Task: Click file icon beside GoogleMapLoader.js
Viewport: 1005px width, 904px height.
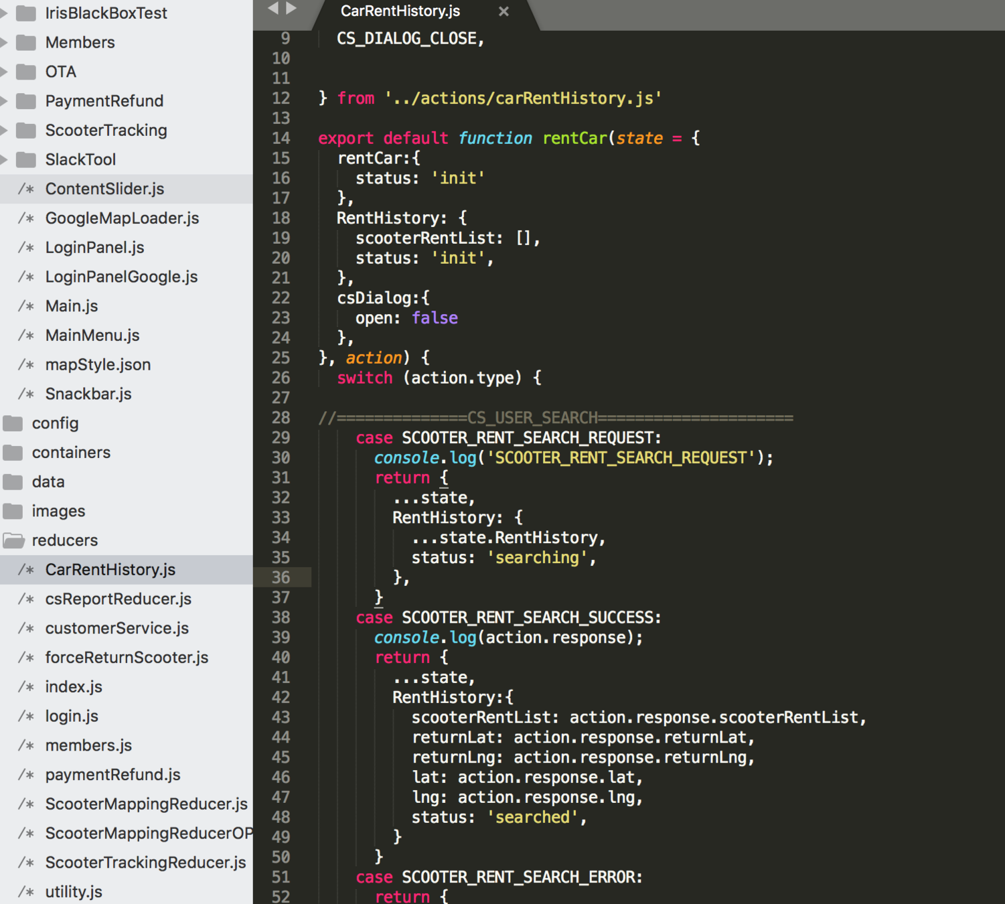Action: click(x=26, y=218)
